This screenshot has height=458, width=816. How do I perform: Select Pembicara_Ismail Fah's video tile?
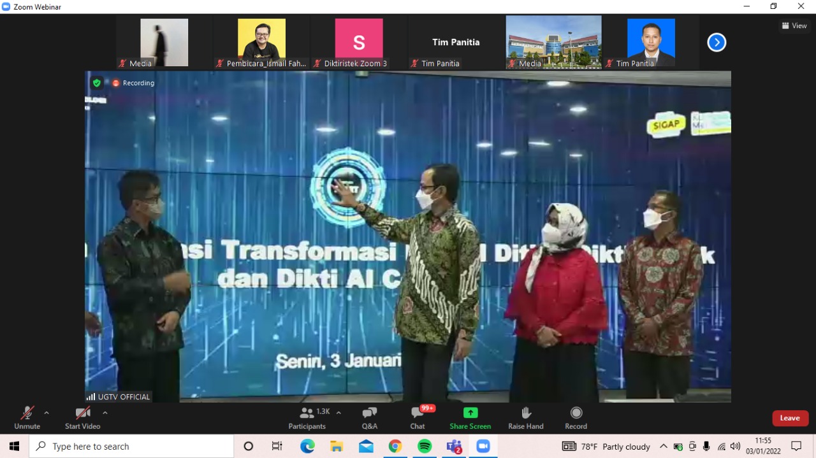click(261, 38)
